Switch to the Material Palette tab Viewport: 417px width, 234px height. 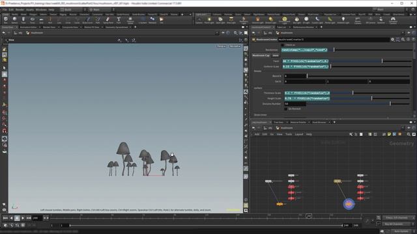point(298,122)
